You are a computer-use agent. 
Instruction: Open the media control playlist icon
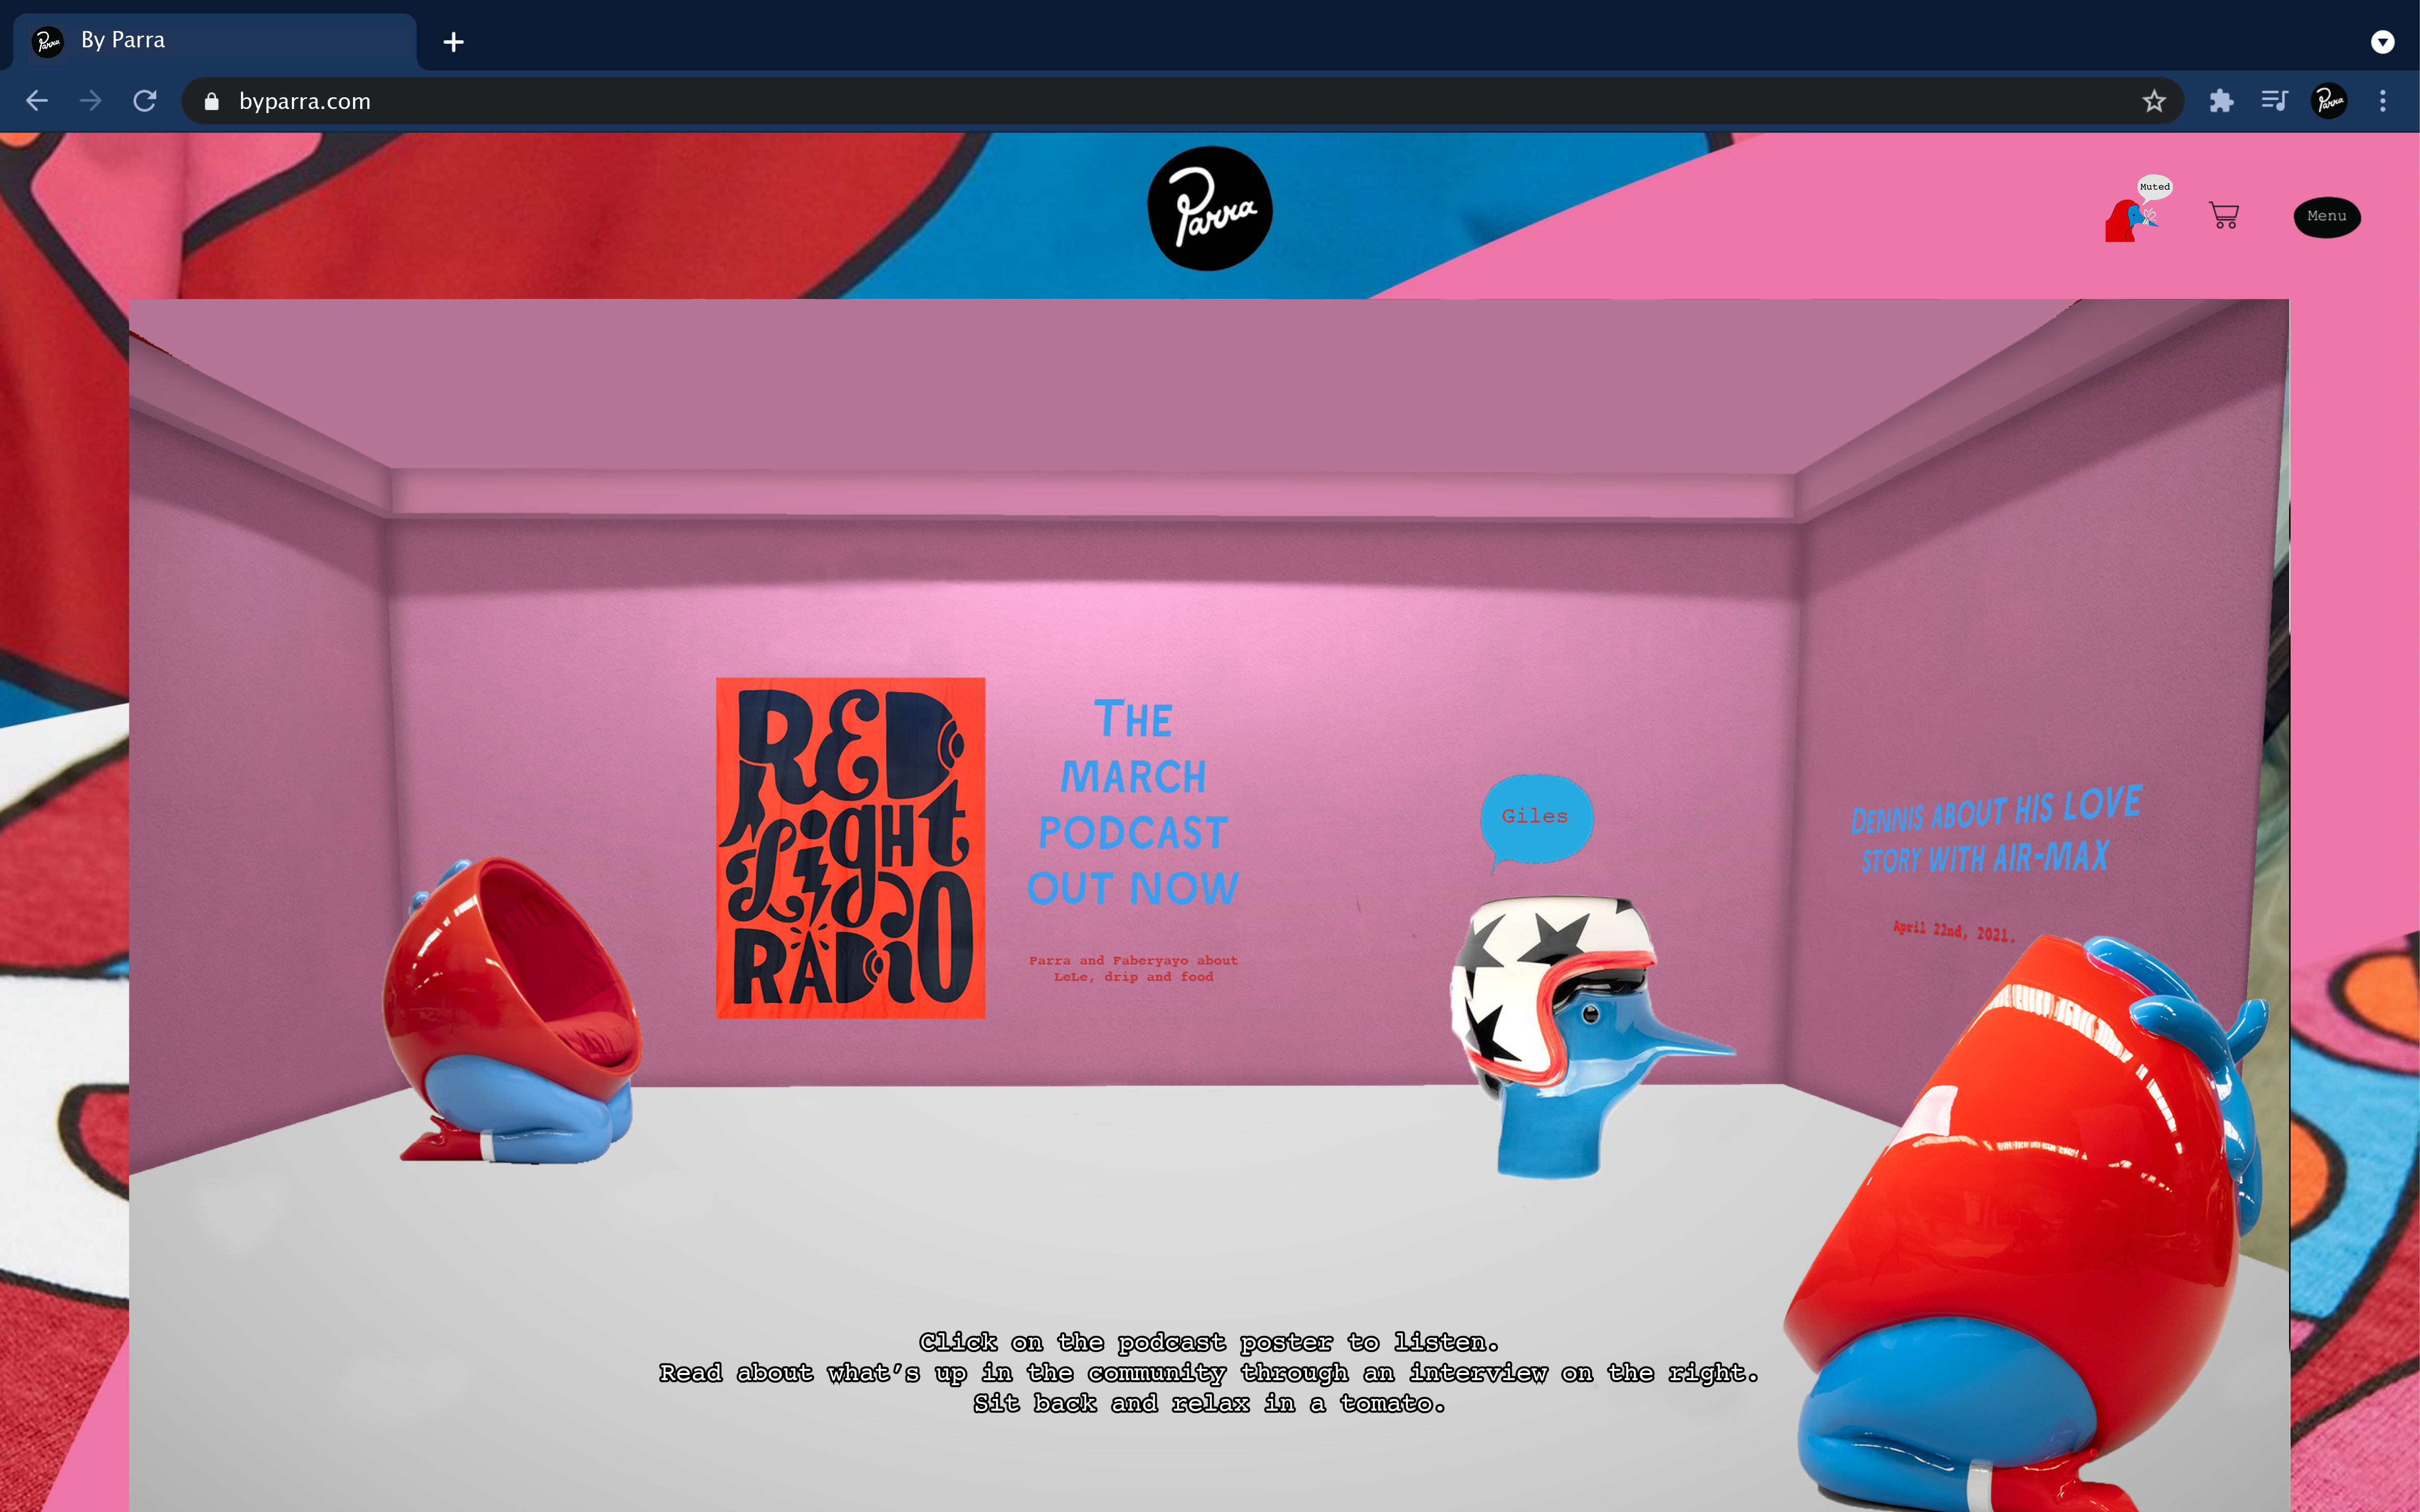pyautogui.click(x=2275, y=101)
